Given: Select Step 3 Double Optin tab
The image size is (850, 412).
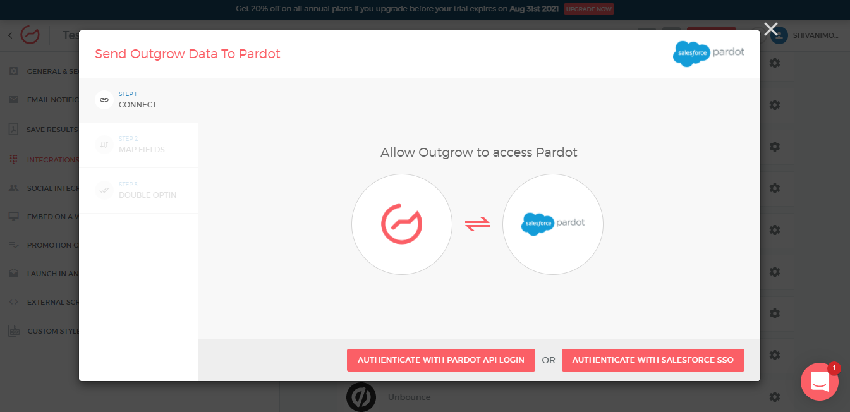Looking at the screenshot, I should point(138,190).
